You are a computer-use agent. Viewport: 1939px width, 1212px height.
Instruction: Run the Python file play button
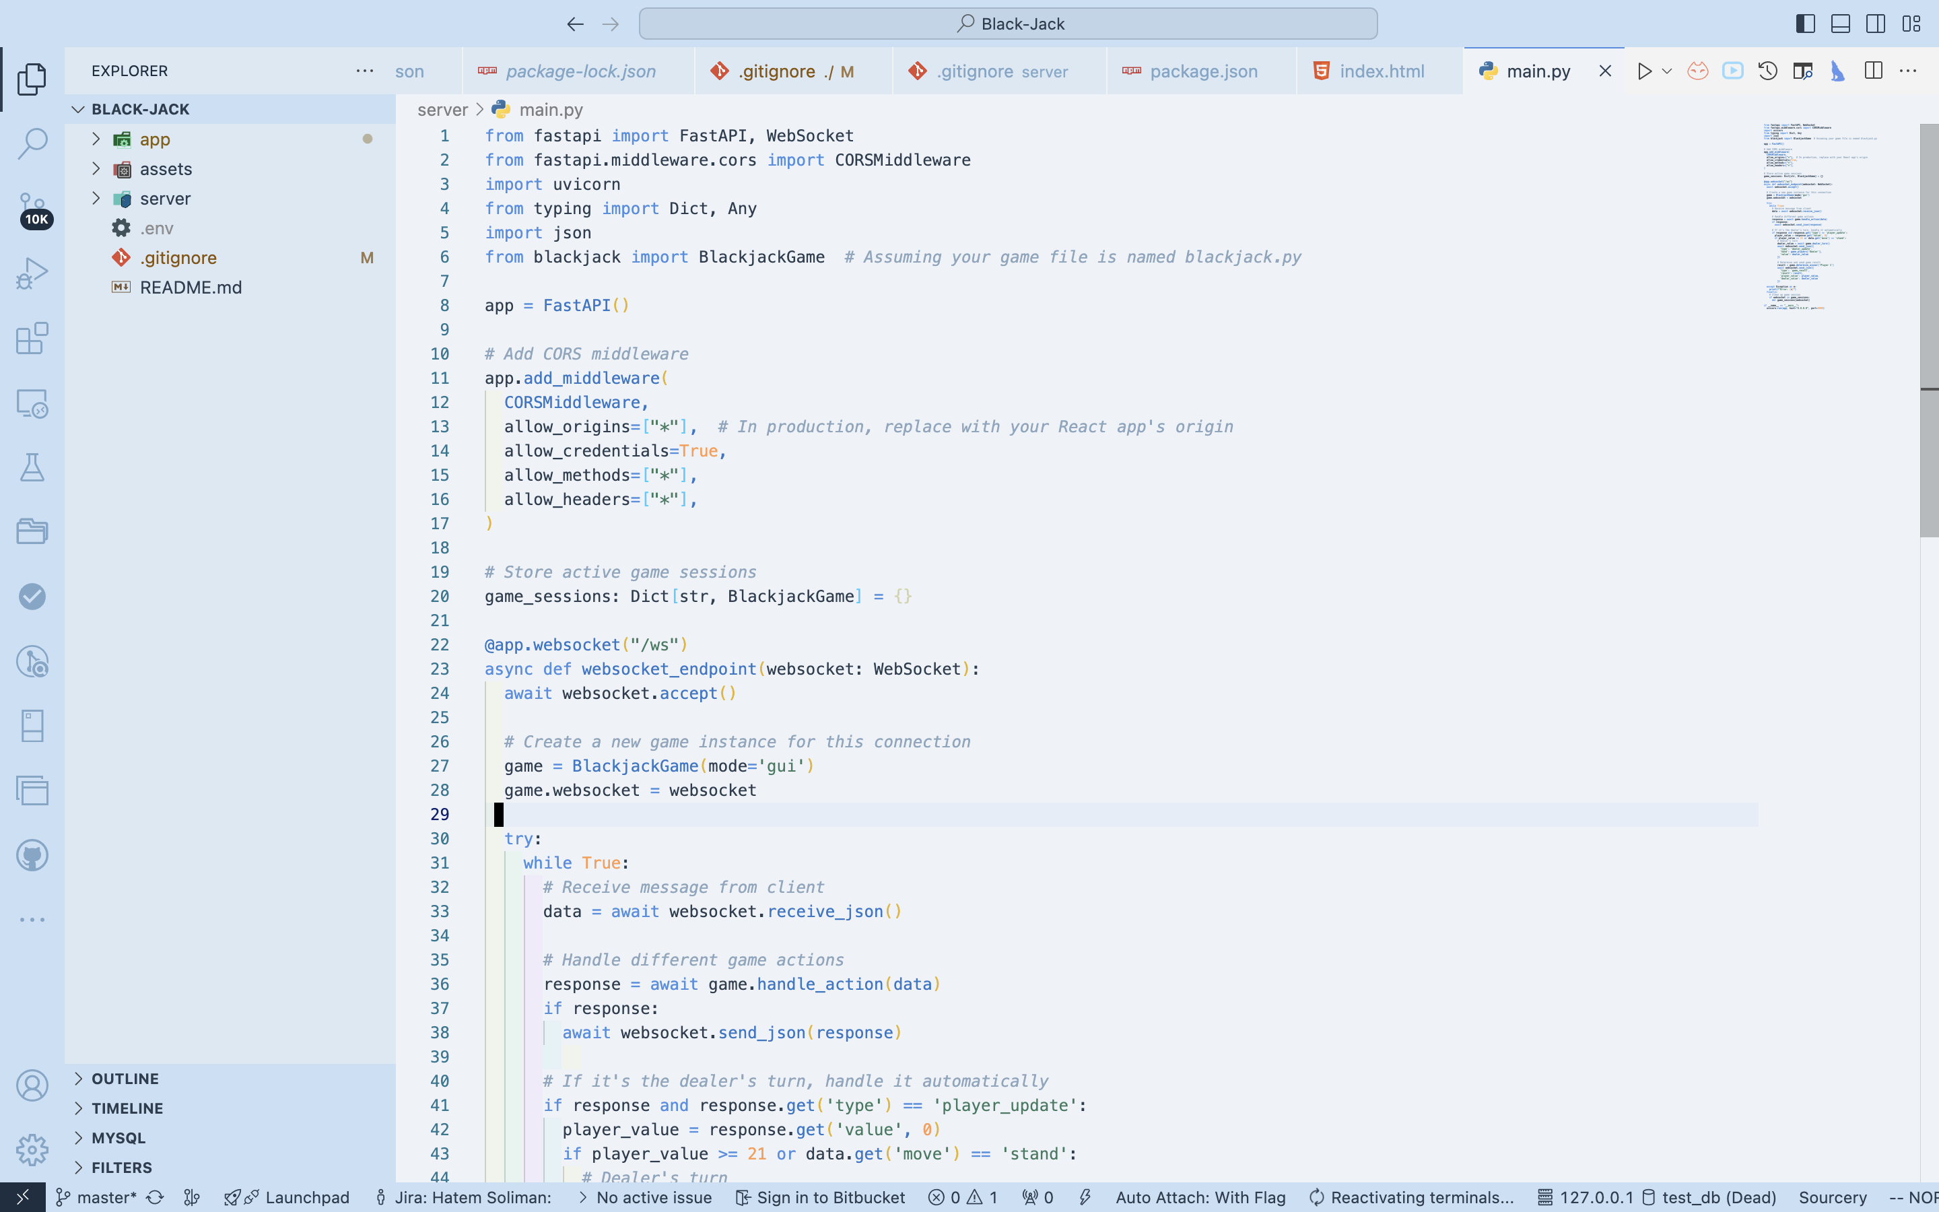(1644, 71)
